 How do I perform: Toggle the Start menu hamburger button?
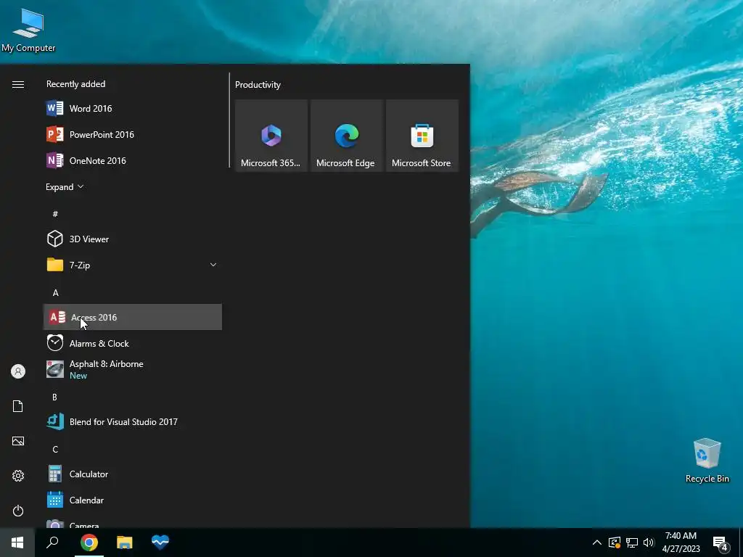(18, 84)
